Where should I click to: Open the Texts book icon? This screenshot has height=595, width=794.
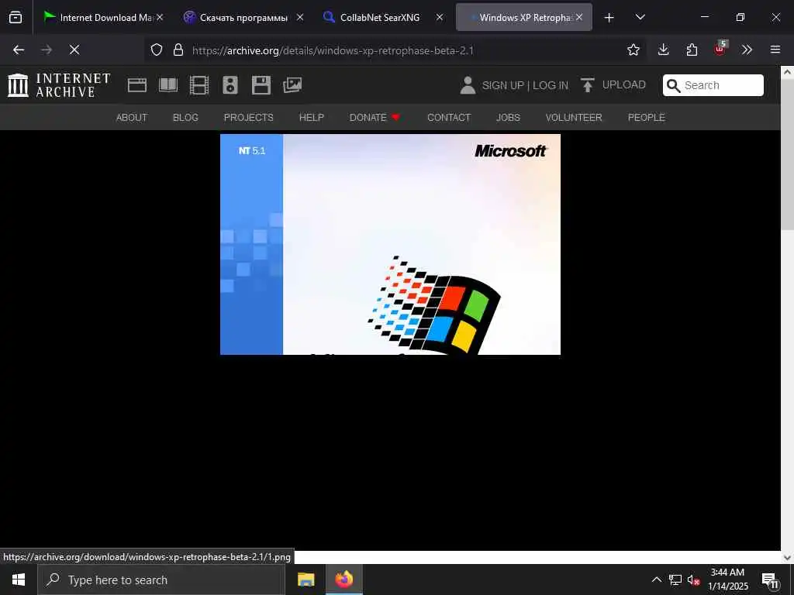[168, 85]
